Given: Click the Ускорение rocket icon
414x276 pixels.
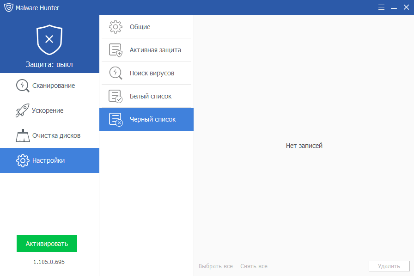Looking at the screenshot, I should (23, 110).
